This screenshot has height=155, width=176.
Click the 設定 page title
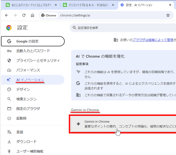tap(22, 27)
